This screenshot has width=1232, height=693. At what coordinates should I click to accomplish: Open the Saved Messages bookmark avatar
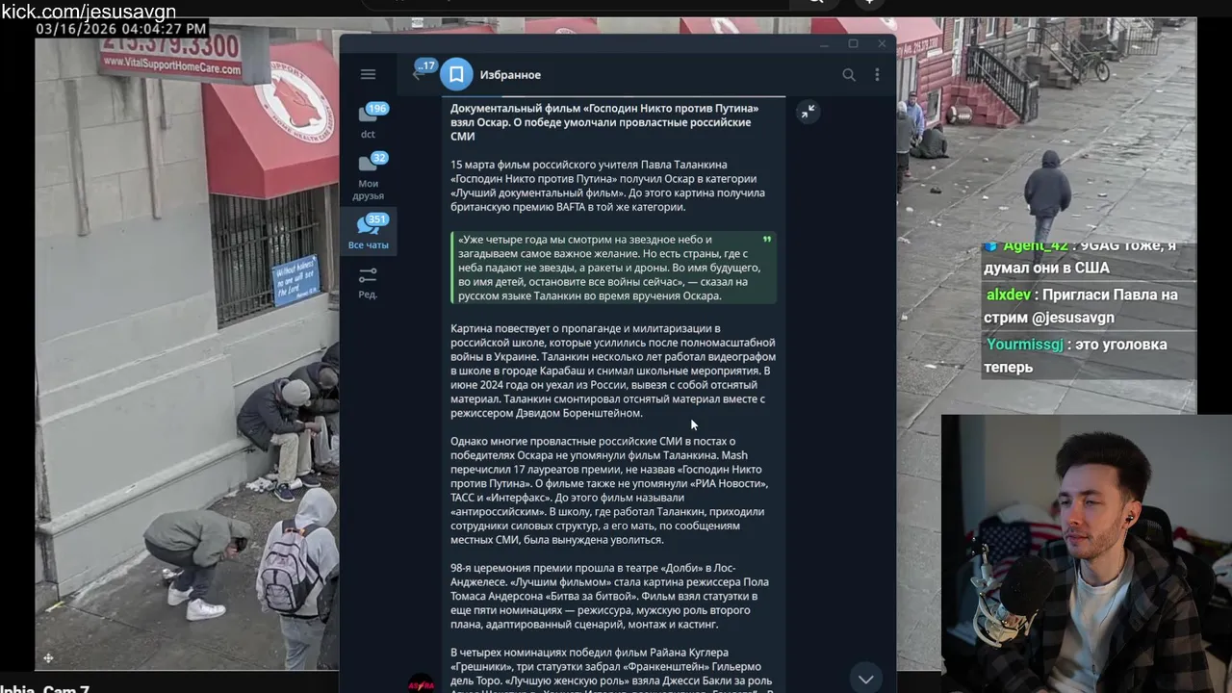(x=456, y=74)
